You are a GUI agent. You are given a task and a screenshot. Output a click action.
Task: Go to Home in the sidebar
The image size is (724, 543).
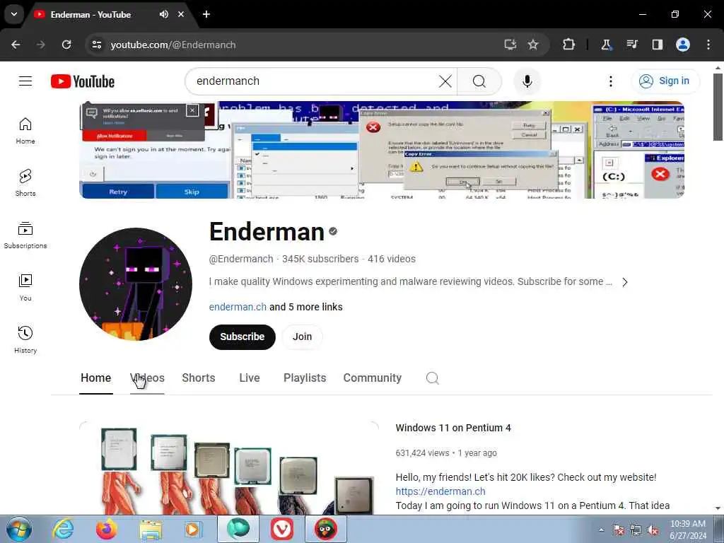pyautogui.click(x=25, y=131)
